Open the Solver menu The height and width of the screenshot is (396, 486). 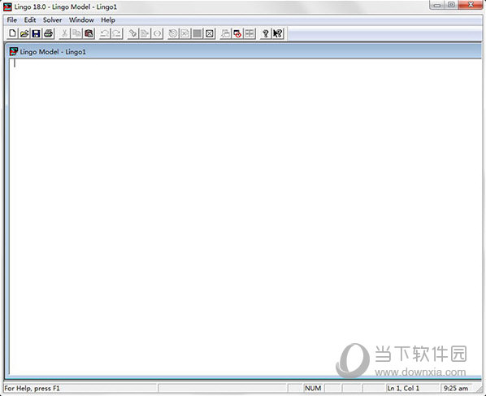pos(52,20)
